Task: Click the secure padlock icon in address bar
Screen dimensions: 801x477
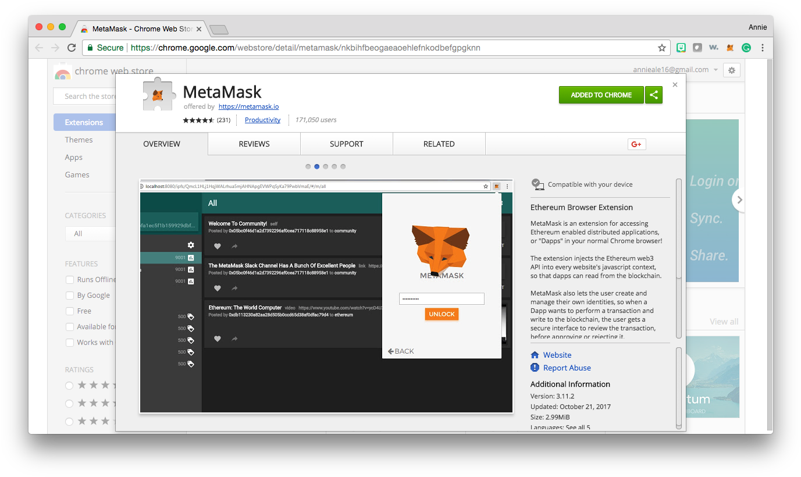Action: (x=90, y=48)
